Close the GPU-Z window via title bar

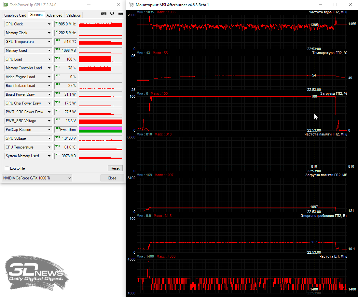click(x=118, y=5)
